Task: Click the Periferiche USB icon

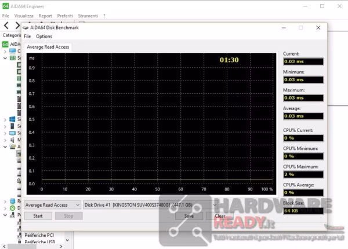Action: click(x=20, y=241)
